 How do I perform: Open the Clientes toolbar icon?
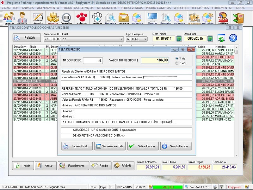pos(9,18)
